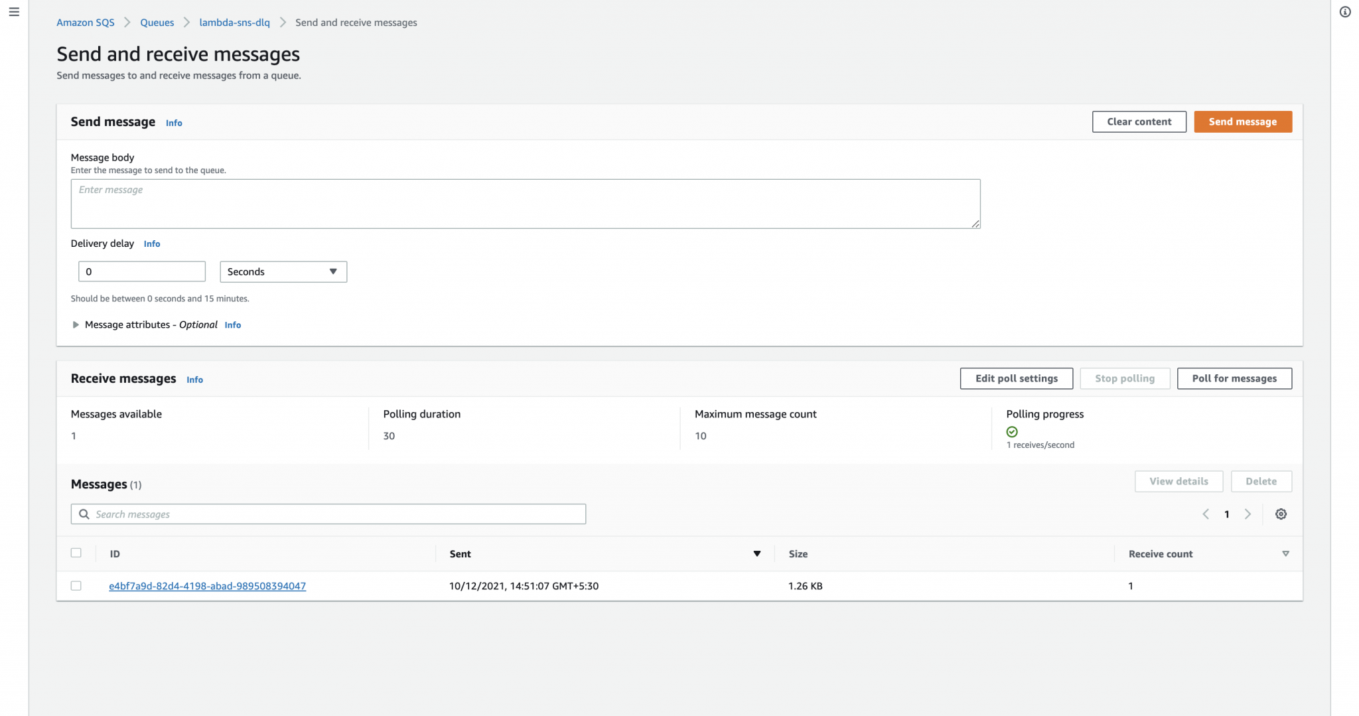The height and width of the screenshot is (716, 1359).
Task: Open Edit poll settings
Action: pyautogui.click(x=1016, y=378)
